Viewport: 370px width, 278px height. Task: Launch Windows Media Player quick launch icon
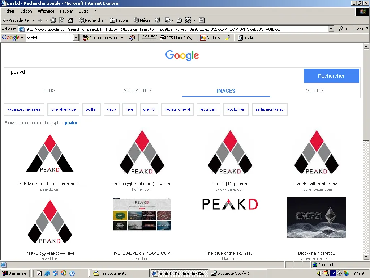click(x=64, y=273)
